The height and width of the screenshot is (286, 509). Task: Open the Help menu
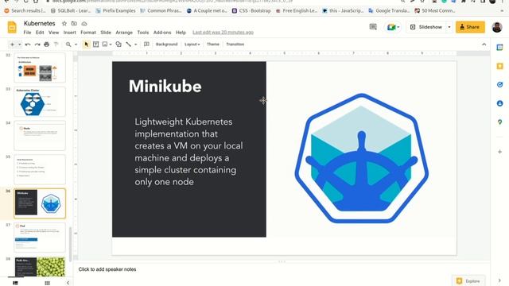tap(181, 33)
